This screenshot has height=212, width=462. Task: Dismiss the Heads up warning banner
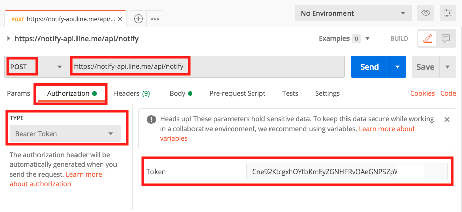(x=447, y=120)
